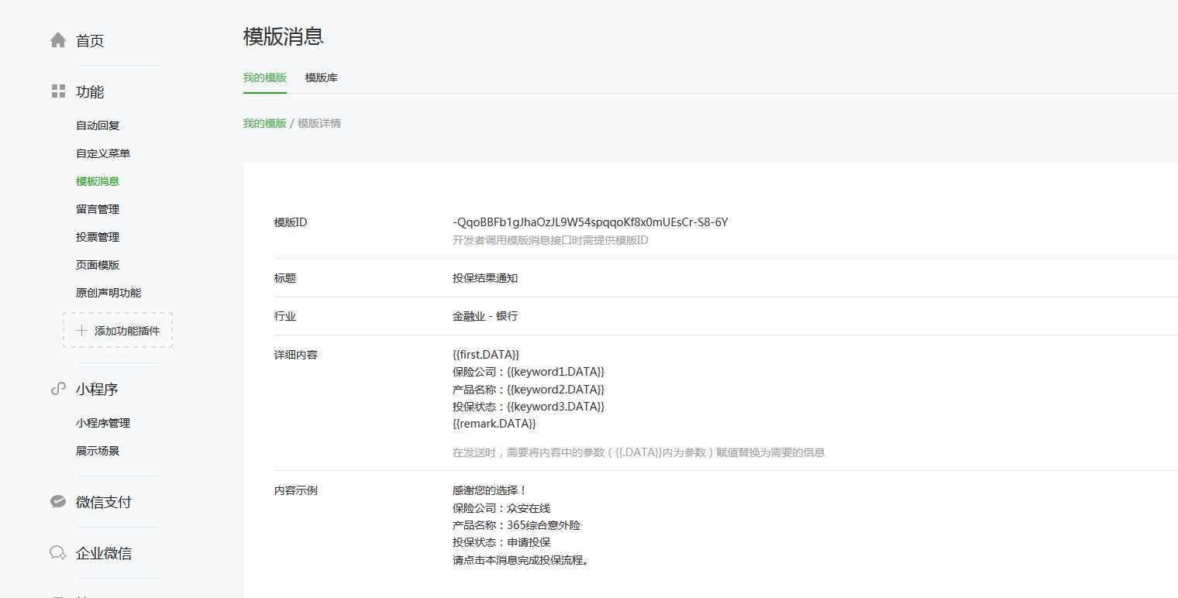
Task: Click hint 开发者调用模版消息接口时需提供模版ID
Action: pyautogui.click(x=550, y=240)
